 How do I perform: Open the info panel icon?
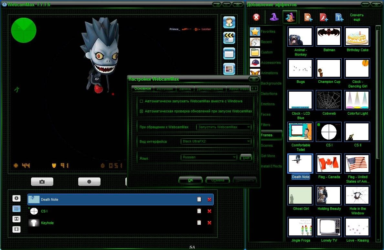[x=16, y=198]
